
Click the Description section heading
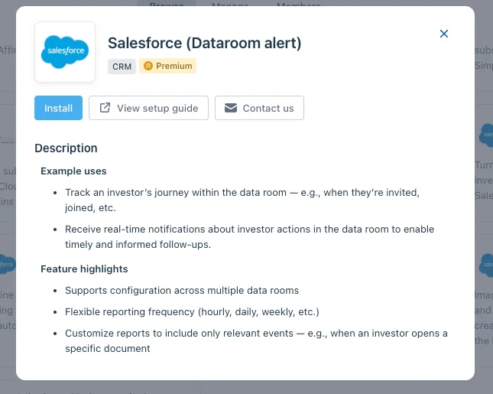tap(66, 148)
